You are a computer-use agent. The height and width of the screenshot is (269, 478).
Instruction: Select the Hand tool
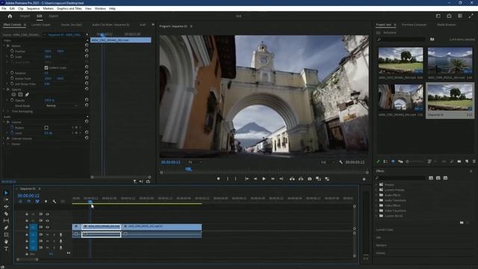pyautogui.click(x=6, y=241)
